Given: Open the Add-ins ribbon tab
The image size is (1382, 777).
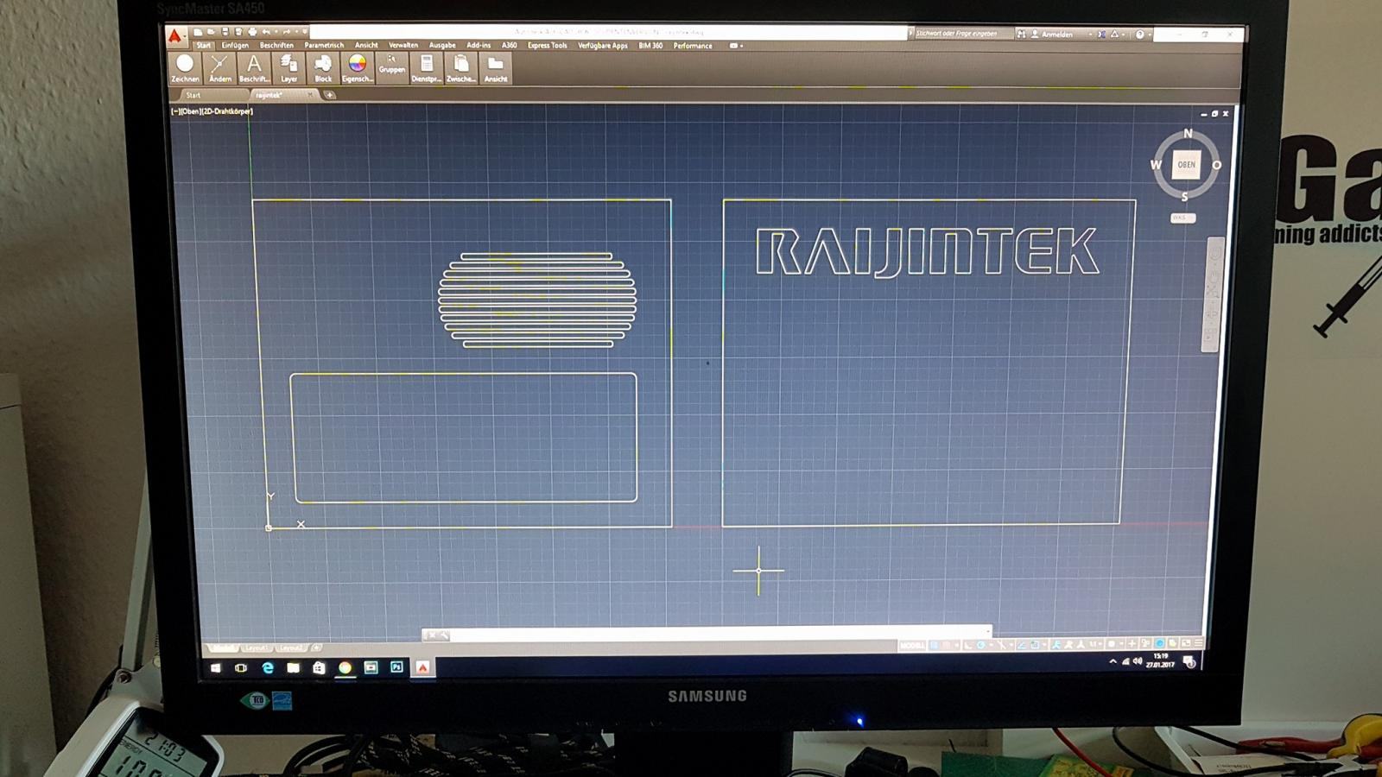Looking at the screenshot, I should (x=479, y=46).
